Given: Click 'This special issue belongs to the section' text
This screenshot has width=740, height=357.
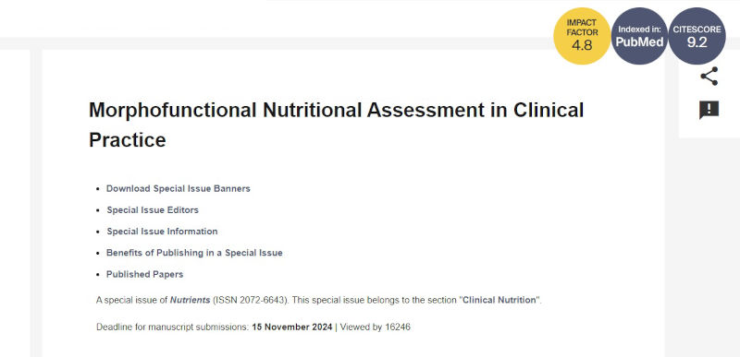Looking at the screenshot, I should (375, 300).
